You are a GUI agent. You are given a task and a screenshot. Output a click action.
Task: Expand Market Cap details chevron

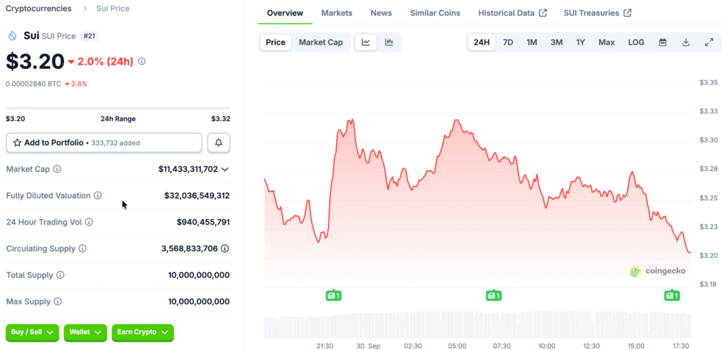tap(225, 169)
